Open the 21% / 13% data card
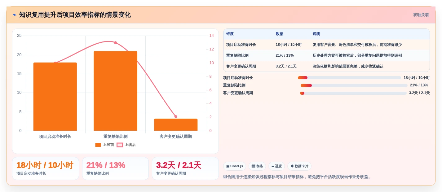This screenshot has width=442, height=192. tap(115, 168)
